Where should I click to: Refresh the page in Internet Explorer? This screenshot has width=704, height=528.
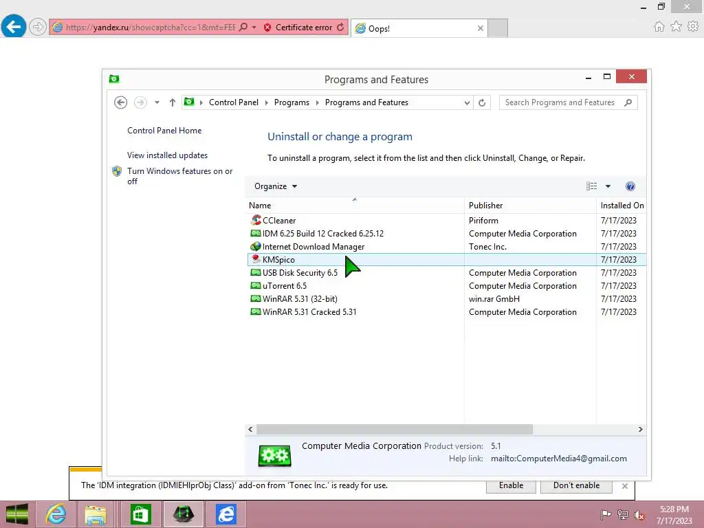(341, 27)
